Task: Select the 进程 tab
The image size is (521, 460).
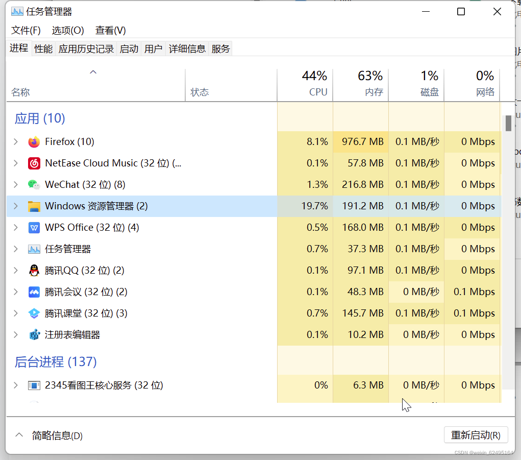Action: pyautogui.click(x=18, y=48)
